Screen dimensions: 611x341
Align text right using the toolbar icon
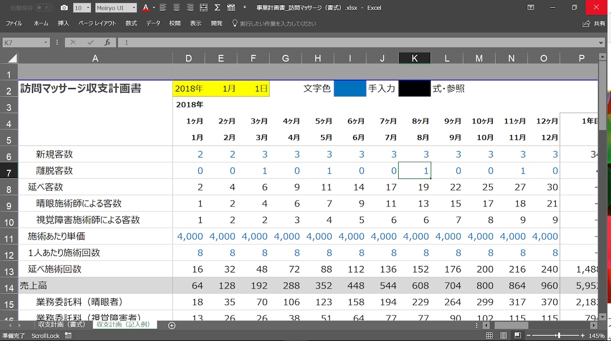pyautogui.click(x=190, y=8)
